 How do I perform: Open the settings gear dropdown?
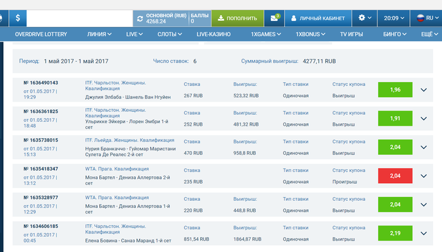point(364,18)
